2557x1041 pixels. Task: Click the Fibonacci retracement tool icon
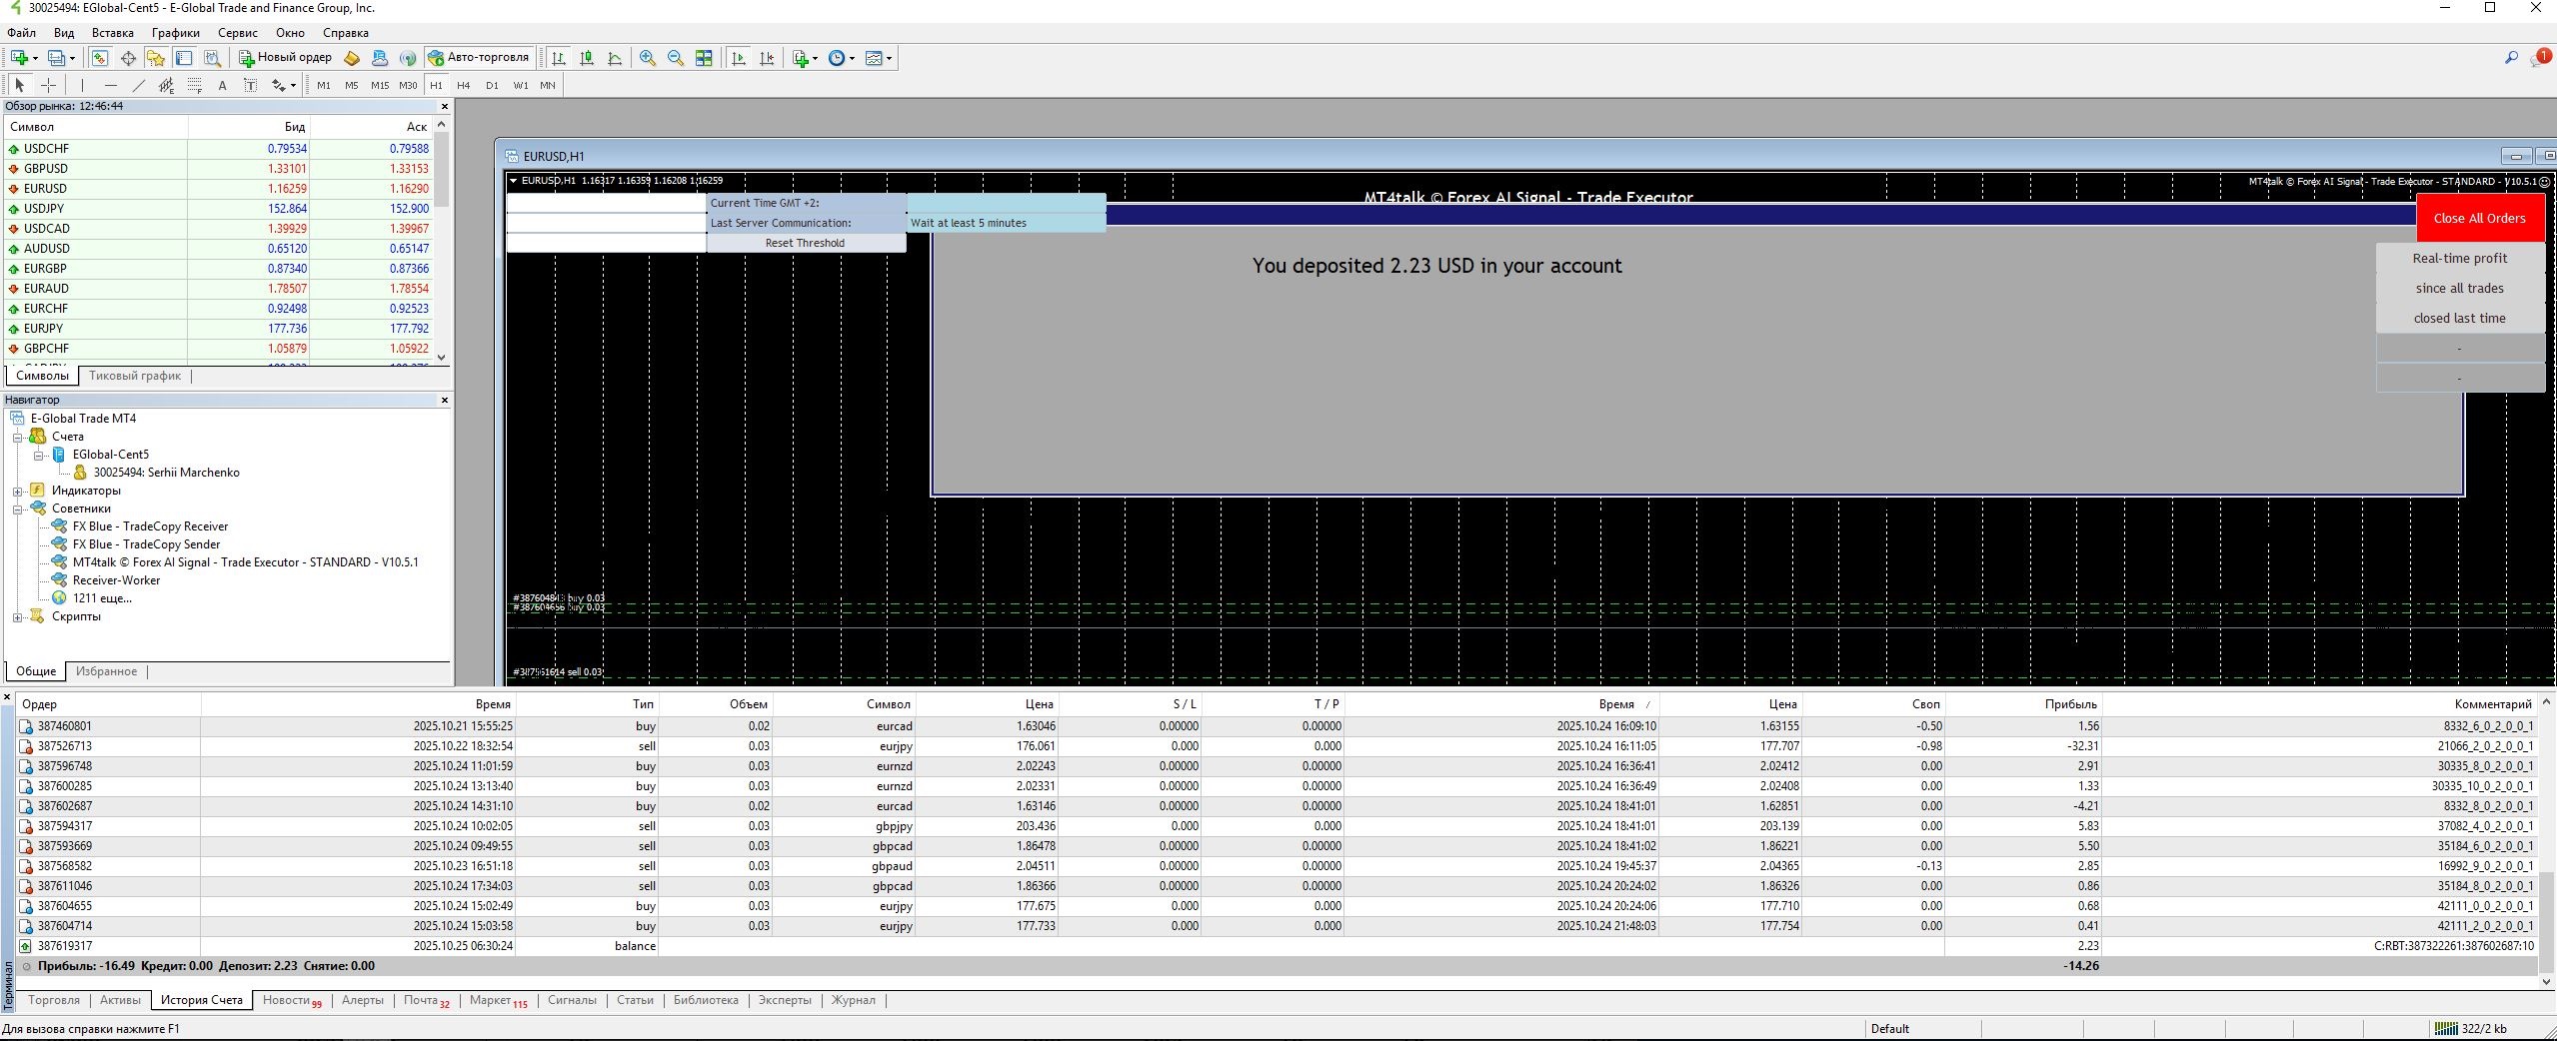pyautogui.click(x=195, y=86)
